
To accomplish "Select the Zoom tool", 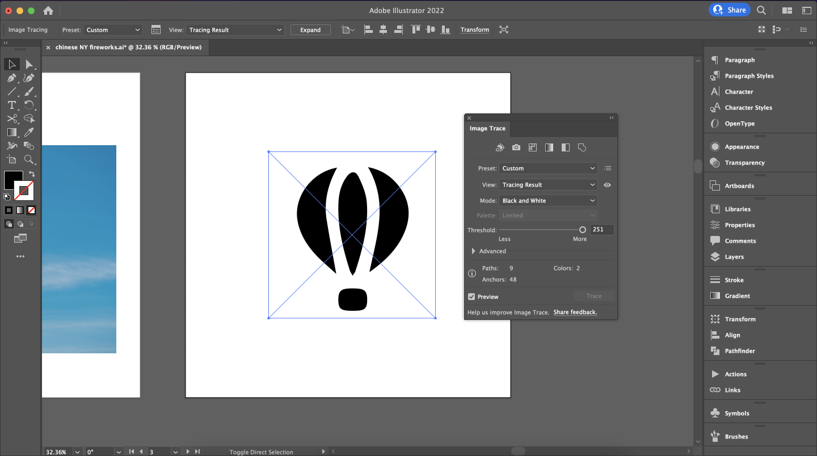I will click(x=30, y=159).
